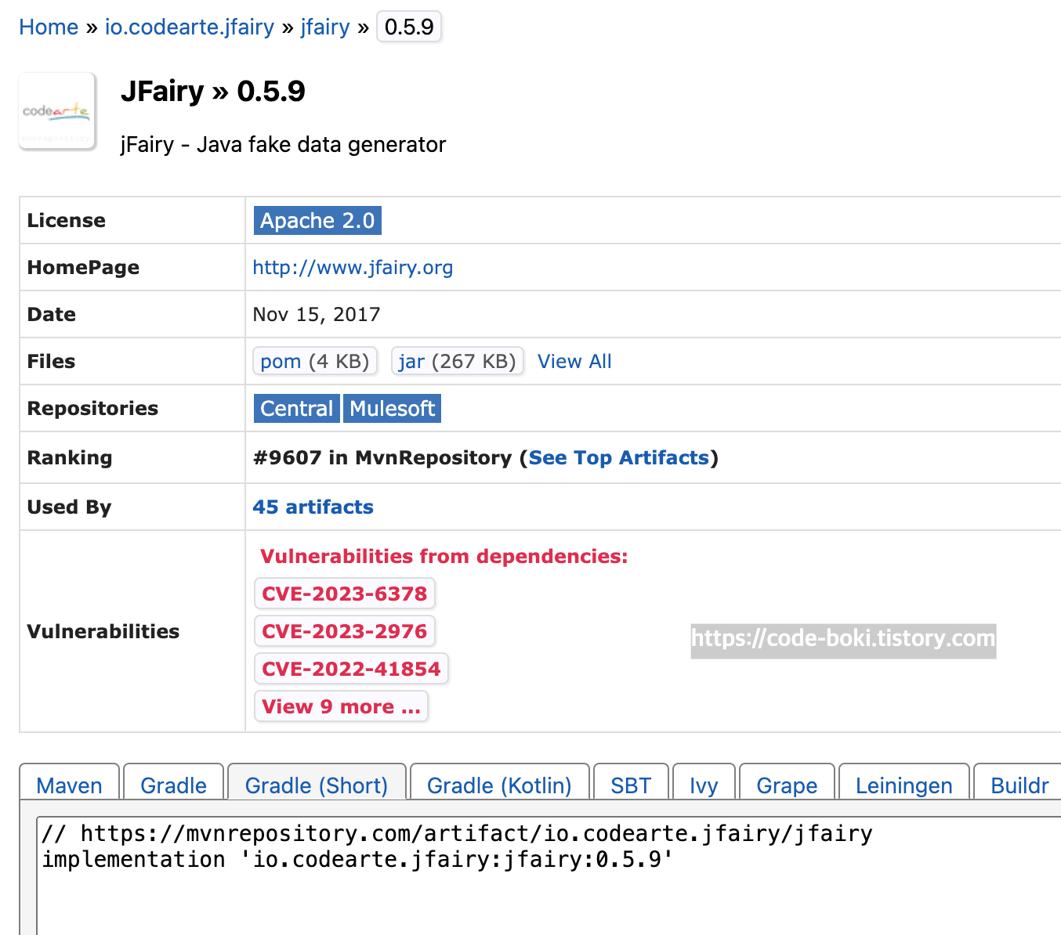Viewport: 1061px width, 935px height.
Task: Switch to the Buildr tab
Action: tap(1019, 783)
